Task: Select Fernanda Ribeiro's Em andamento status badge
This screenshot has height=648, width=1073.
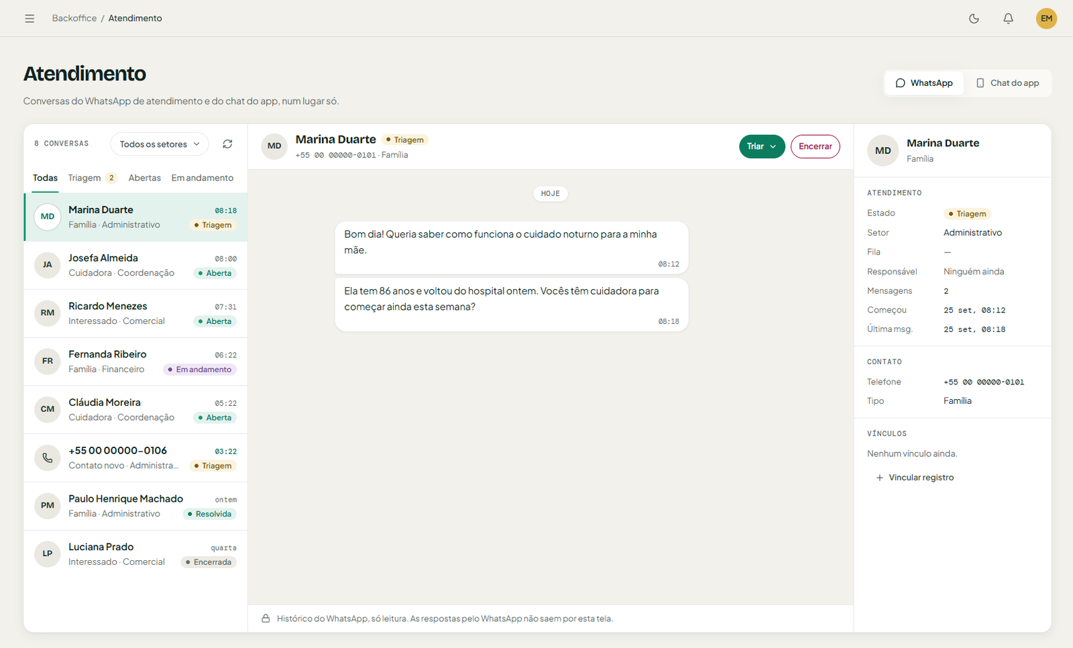Action: [x=200, y=370]
